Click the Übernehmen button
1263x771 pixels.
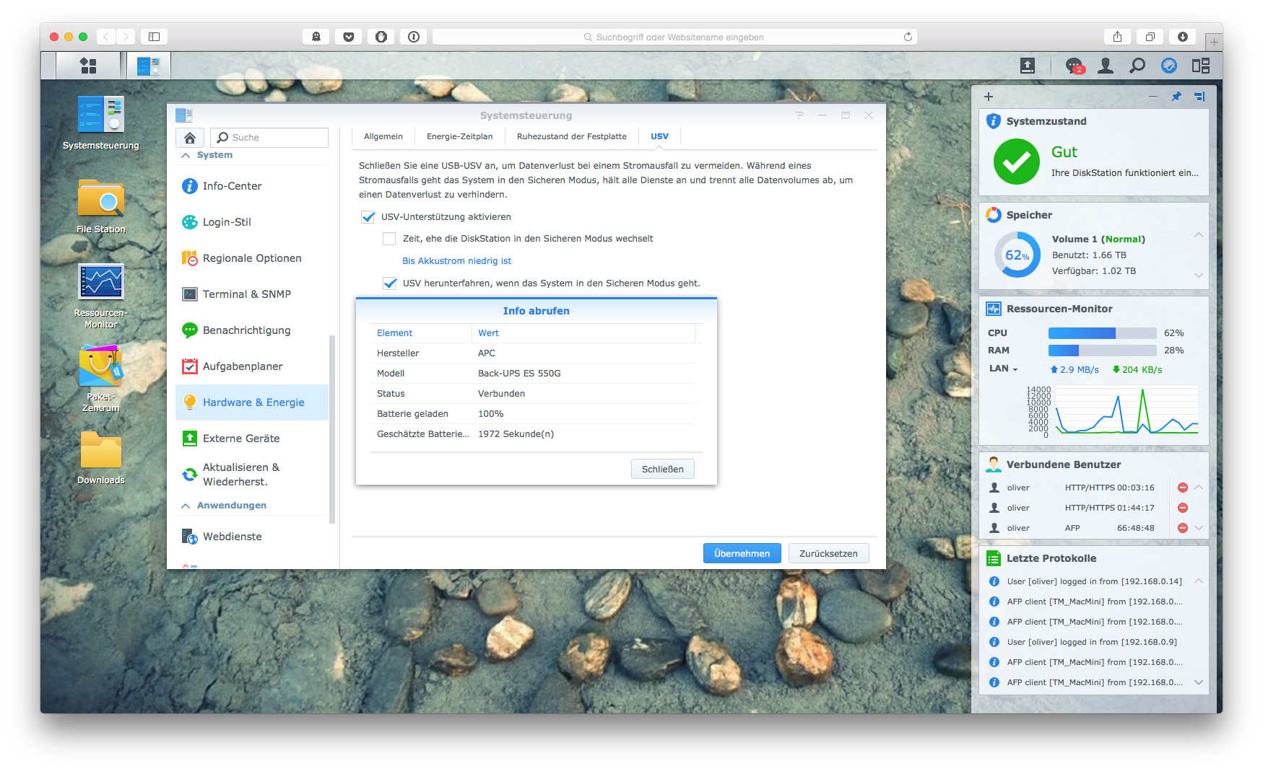742,553
